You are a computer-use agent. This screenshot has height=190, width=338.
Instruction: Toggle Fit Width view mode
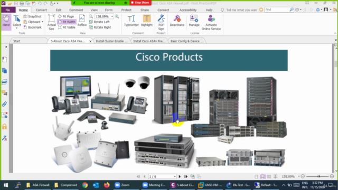pos(67,22)
